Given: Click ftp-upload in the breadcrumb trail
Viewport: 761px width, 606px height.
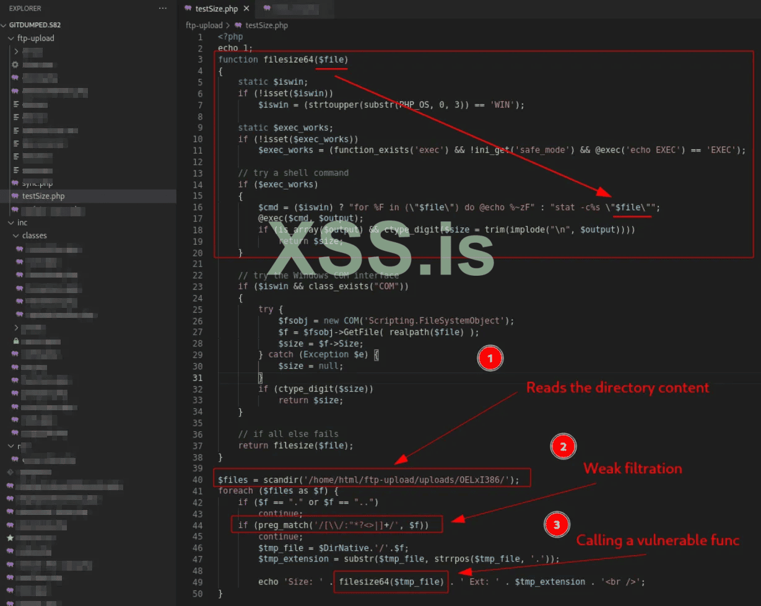Looking at the screenshot, I should [204, 25].
